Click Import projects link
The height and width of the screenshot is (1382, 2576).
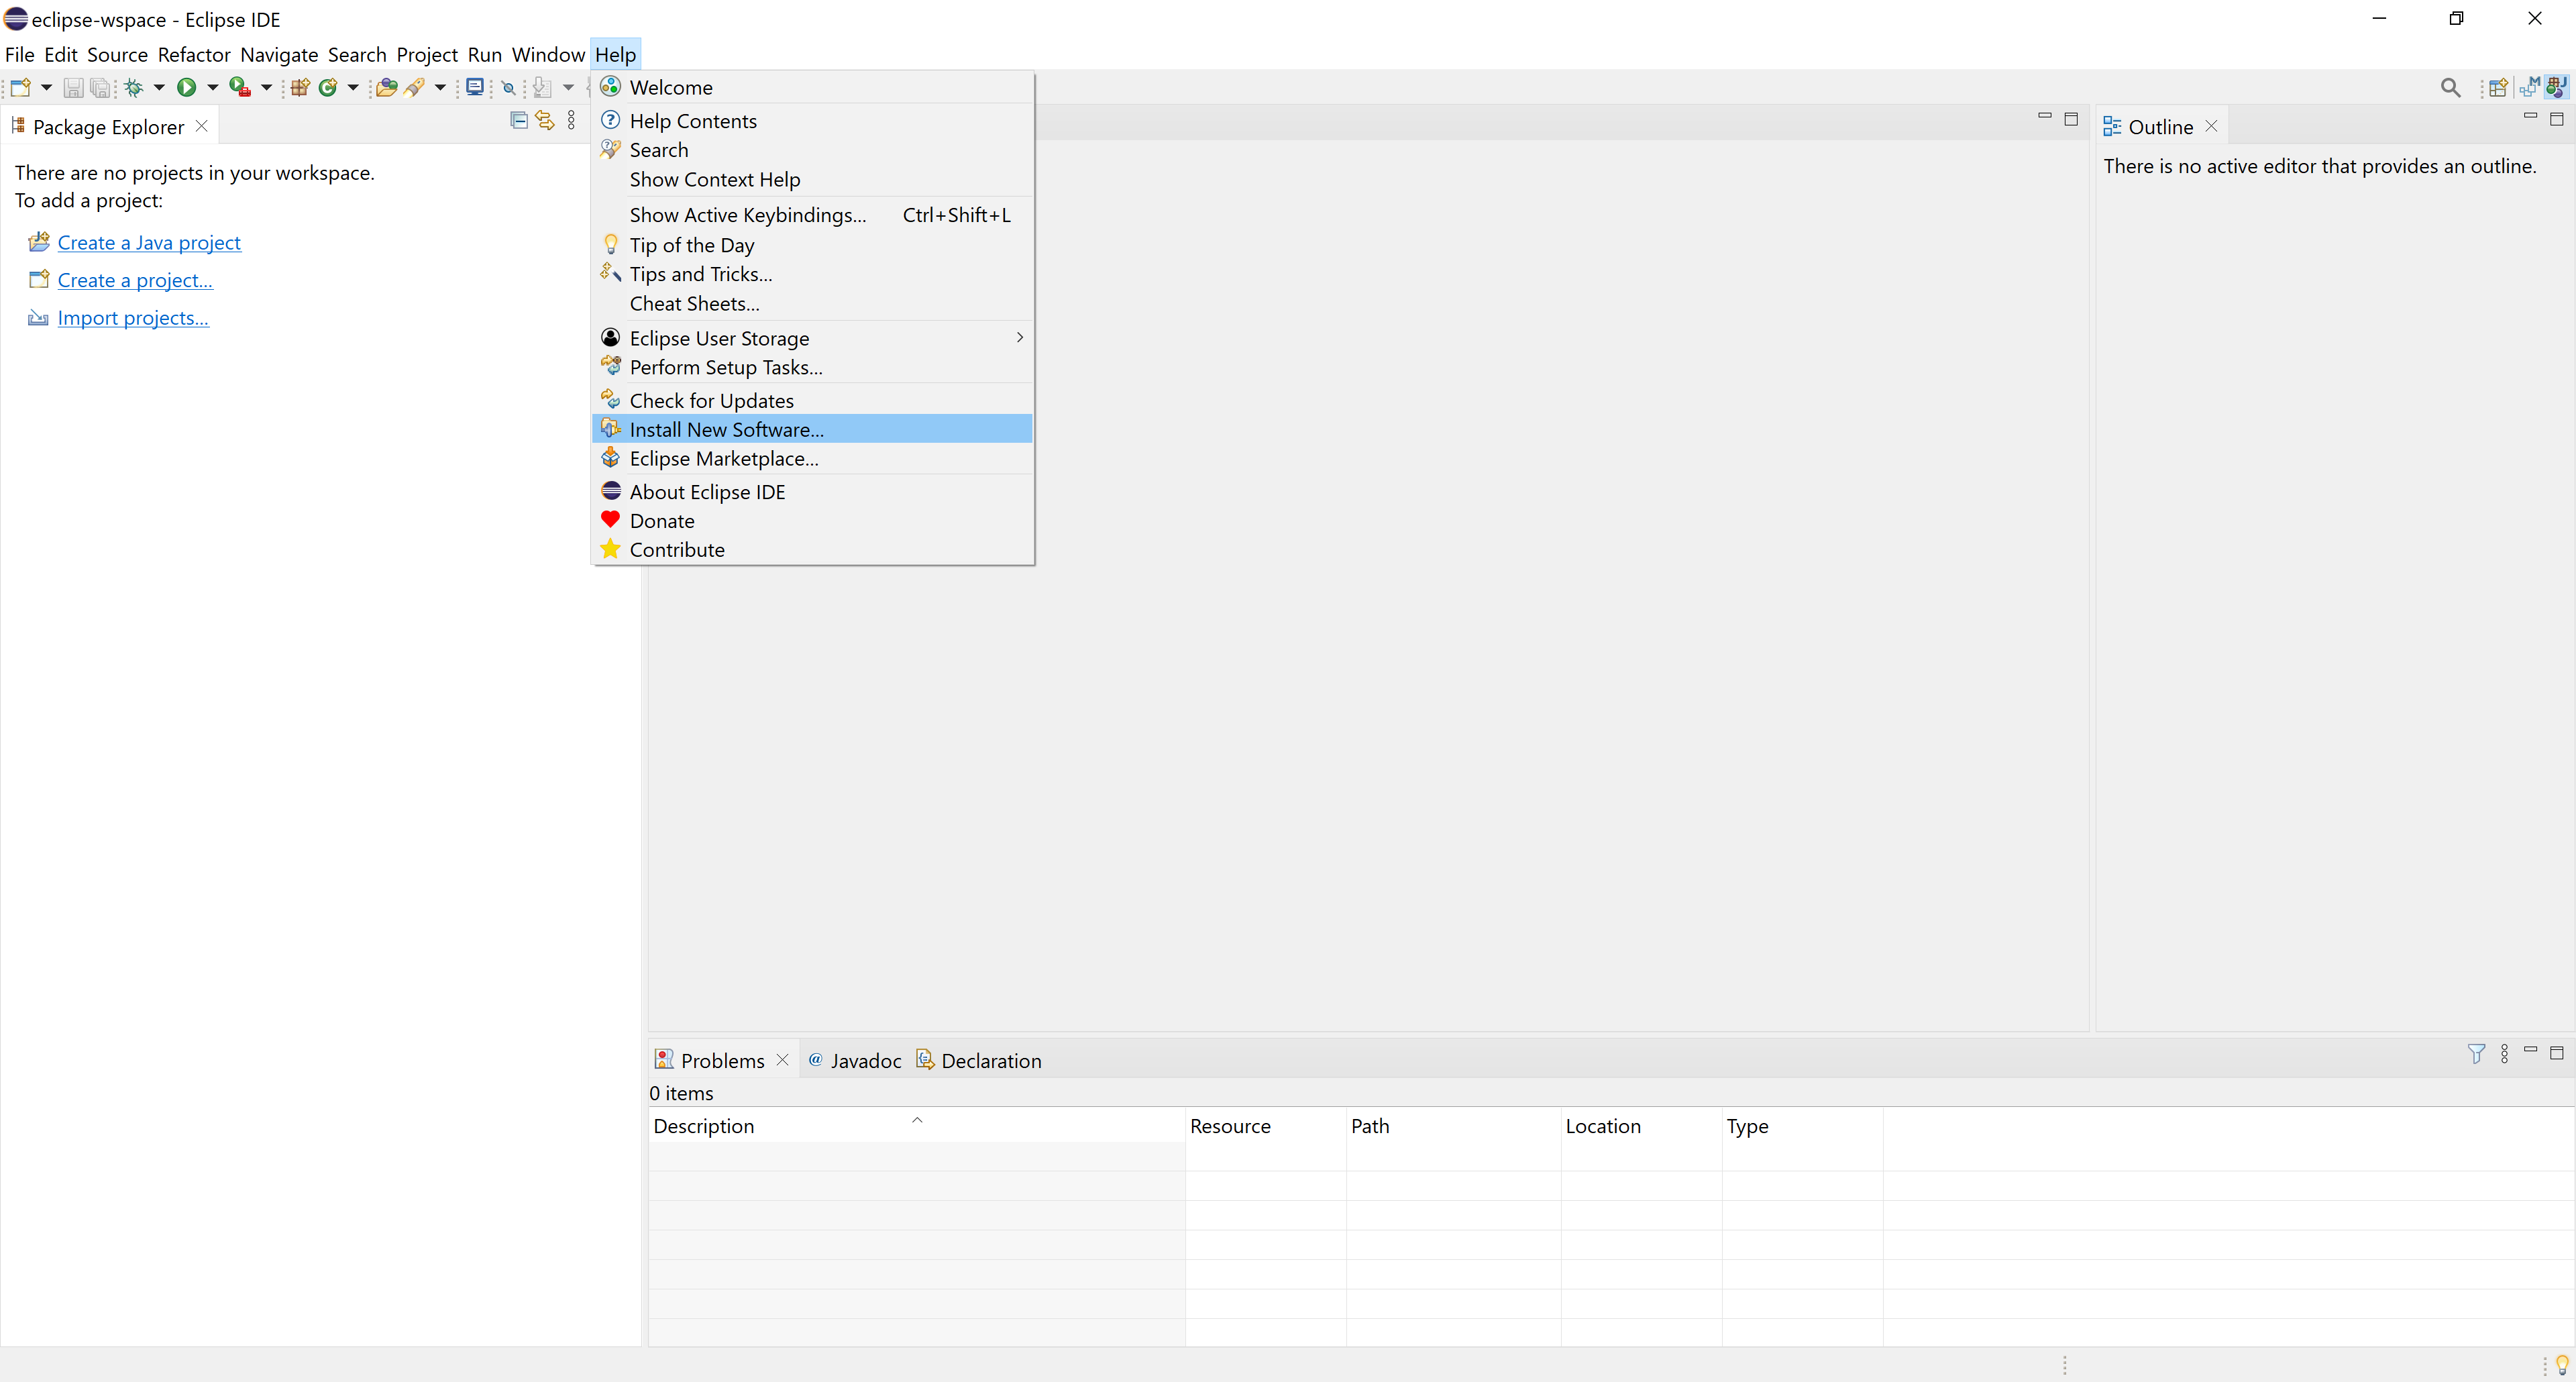pyautogui.click(x=133, y=317)
